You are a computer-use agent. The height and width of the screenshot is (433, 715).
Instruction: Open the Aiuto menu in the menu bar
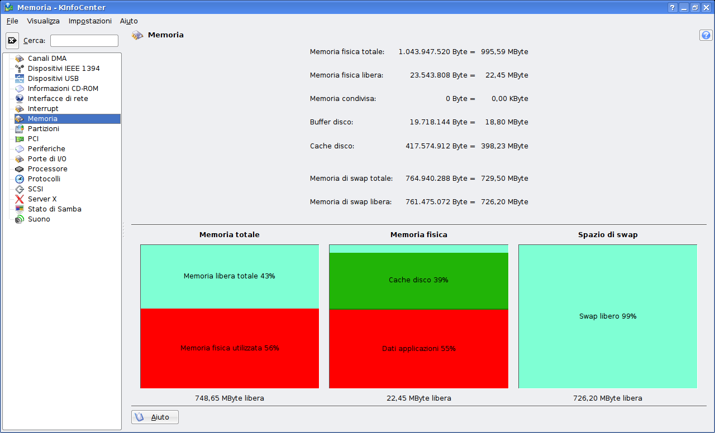pos(128,21)
